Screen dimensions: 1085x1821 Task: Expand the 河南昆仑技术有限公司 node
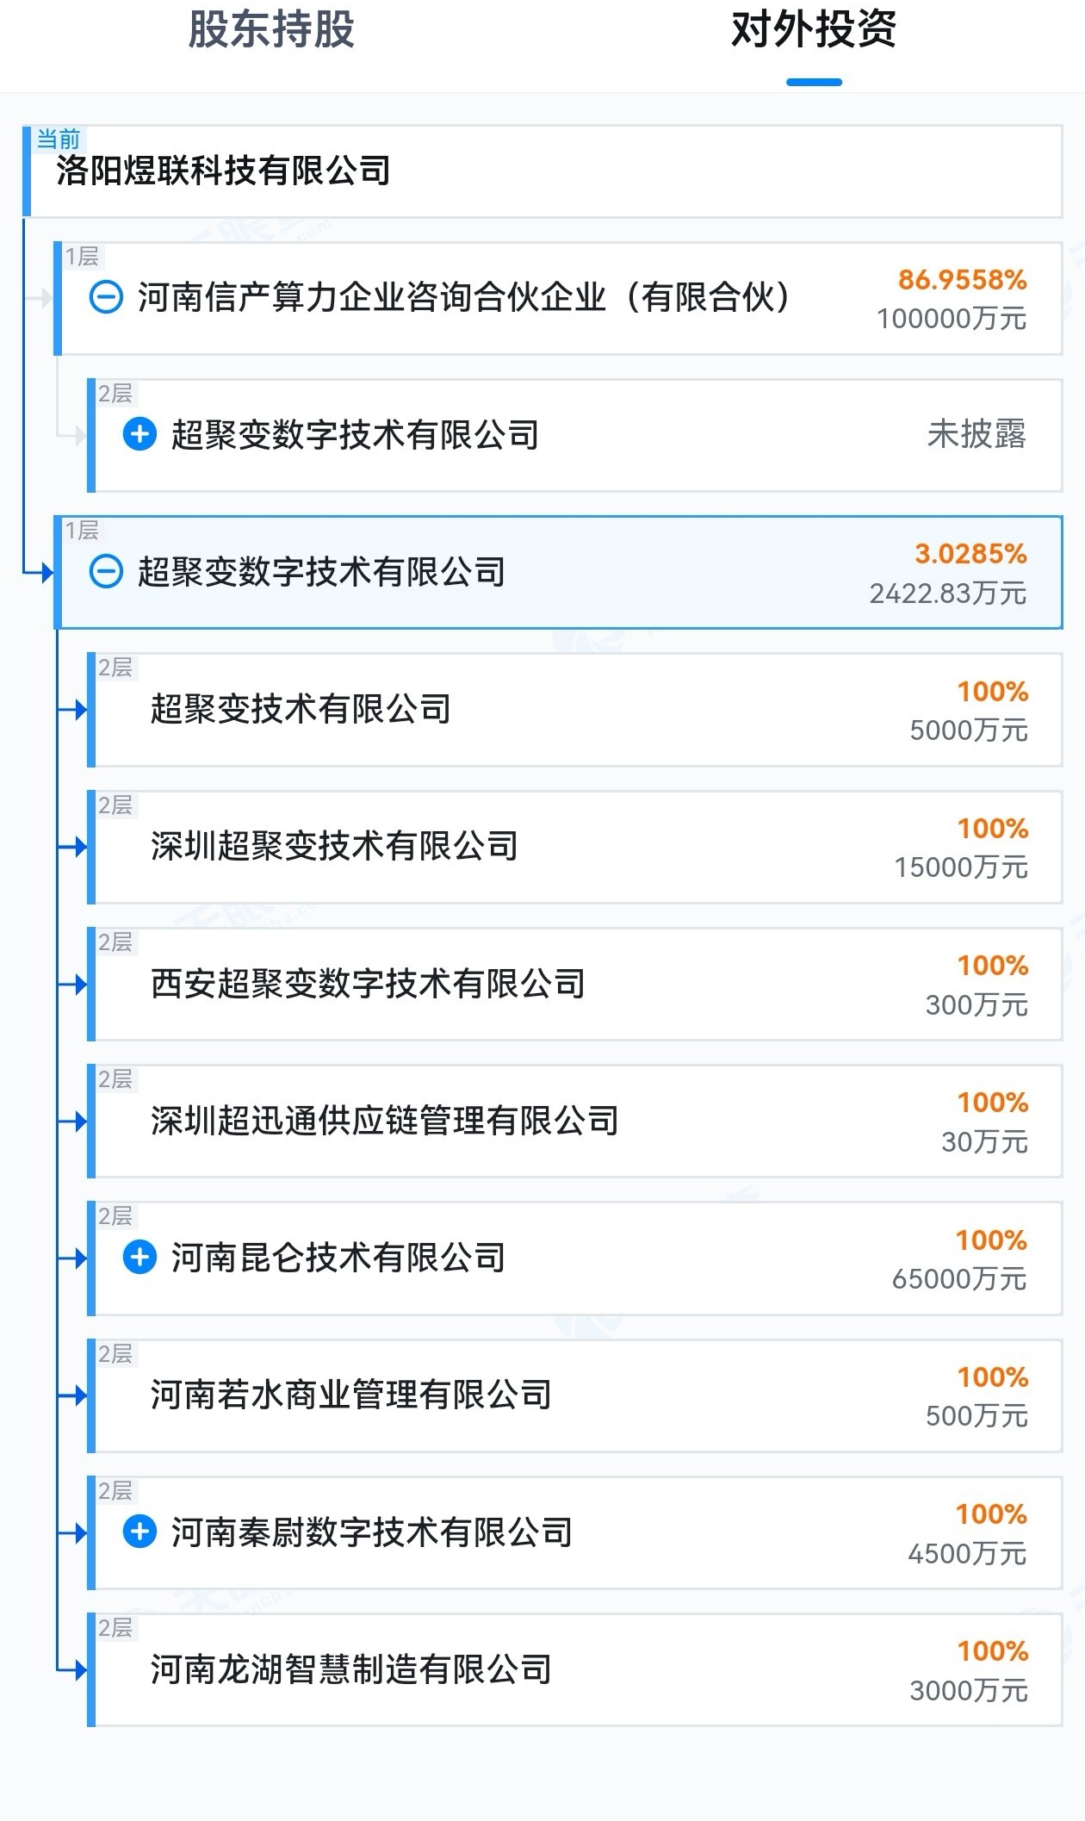pyautogui.click(x=139, y=1258)
